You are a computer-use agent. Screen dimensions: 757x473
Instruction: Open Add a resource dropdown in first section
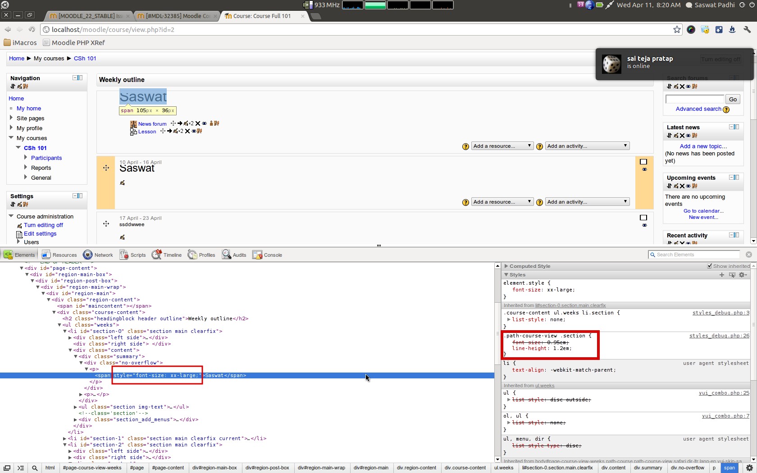click(x=502, y=146)
